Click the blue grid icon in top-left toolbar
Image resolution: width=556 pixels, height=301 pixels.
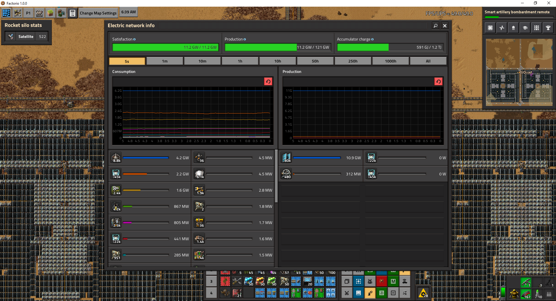tap(6, 13)
